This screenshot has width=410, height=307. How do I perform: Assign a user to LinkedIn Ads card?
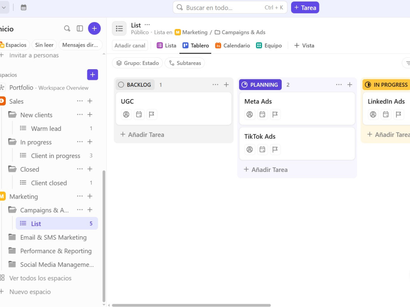(373, 114)
